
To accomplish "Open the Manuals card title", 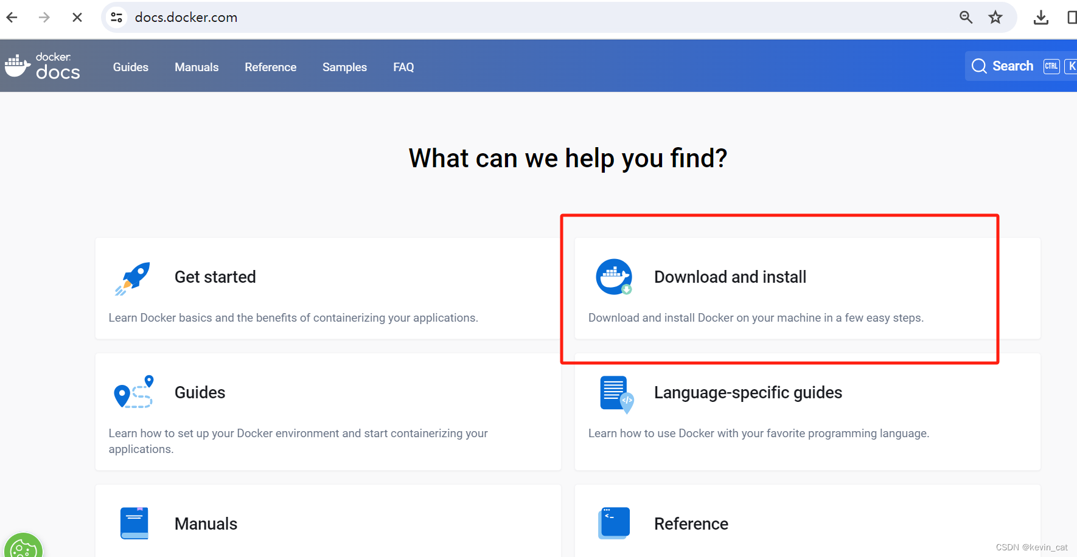I will pyautogui.click(x=206, y=524).
